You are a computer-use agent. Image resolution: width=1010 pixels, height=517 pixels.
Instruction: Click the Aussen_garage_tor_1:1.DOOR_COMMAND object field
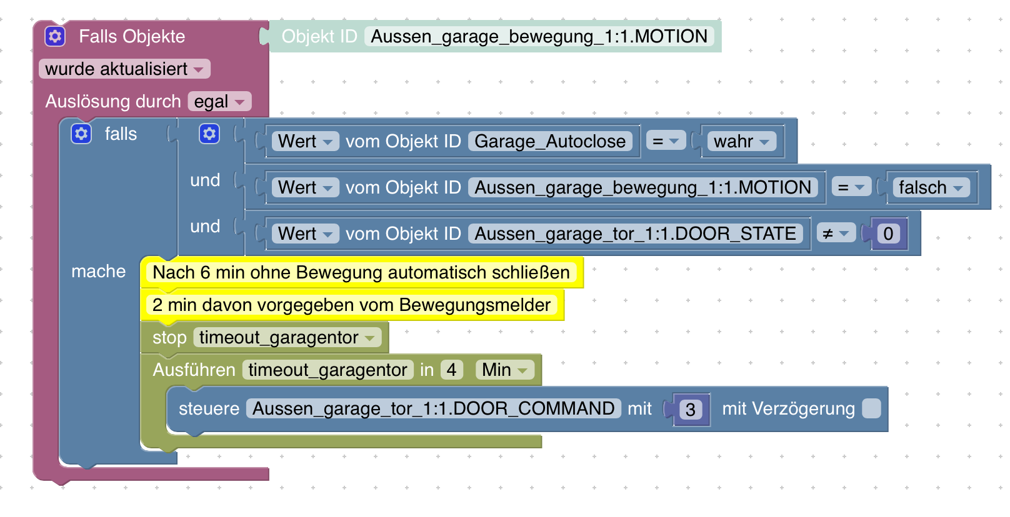434,408
